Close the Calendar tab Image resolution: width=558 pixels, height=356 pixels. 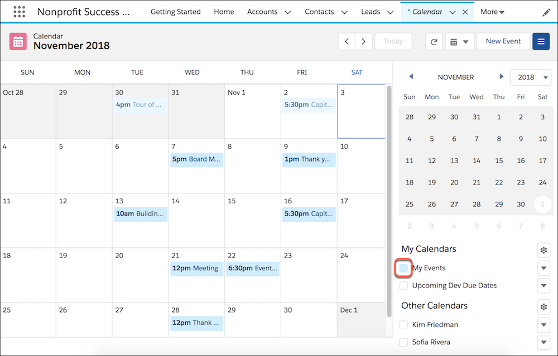point(465,12)
